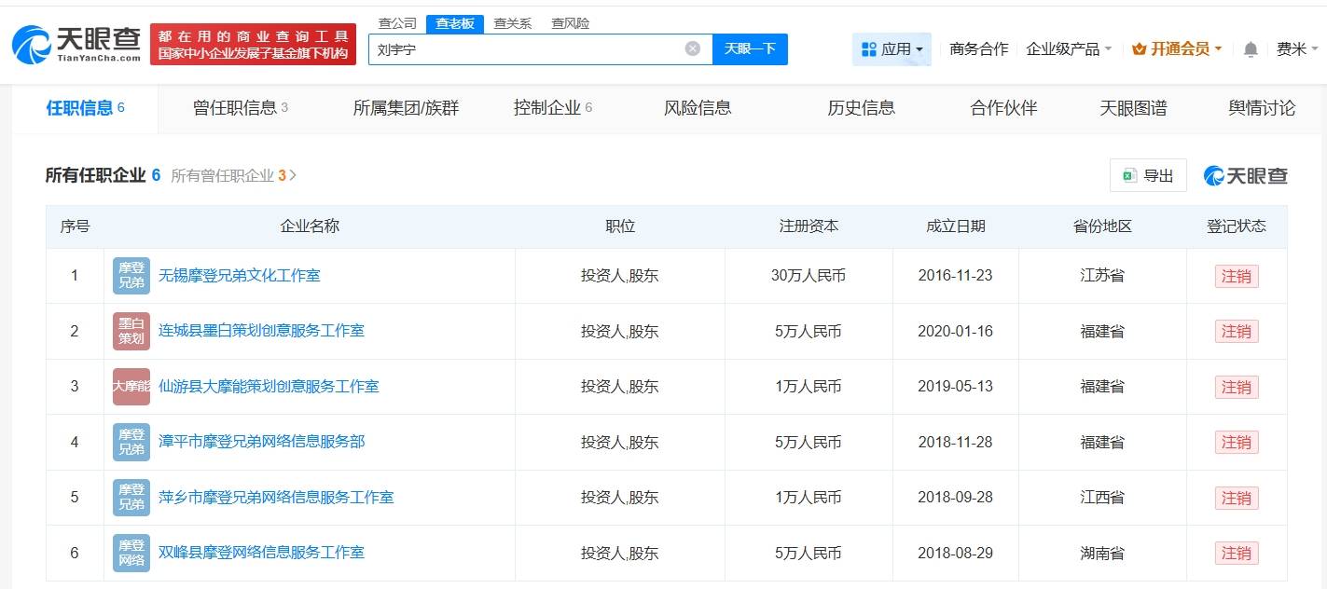Click the 摩登兄弟 logo in the 萍乡市 row
This screenshot has width=1327, height=589.
131,497
